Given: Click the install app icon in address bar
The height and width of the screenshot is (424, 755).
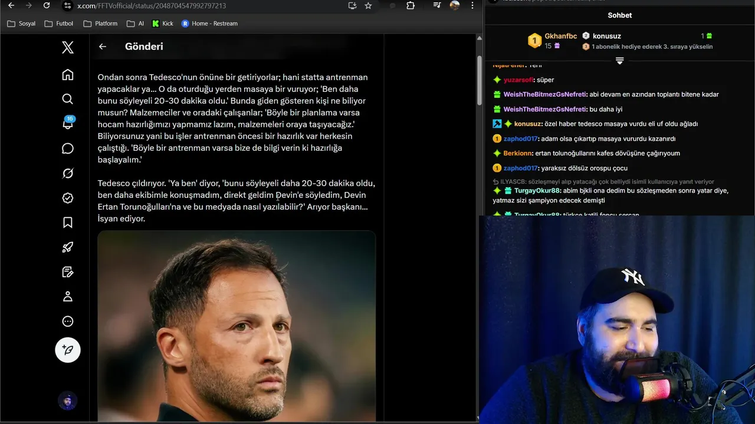Looking at the screenshot, I should coord(352,5).
